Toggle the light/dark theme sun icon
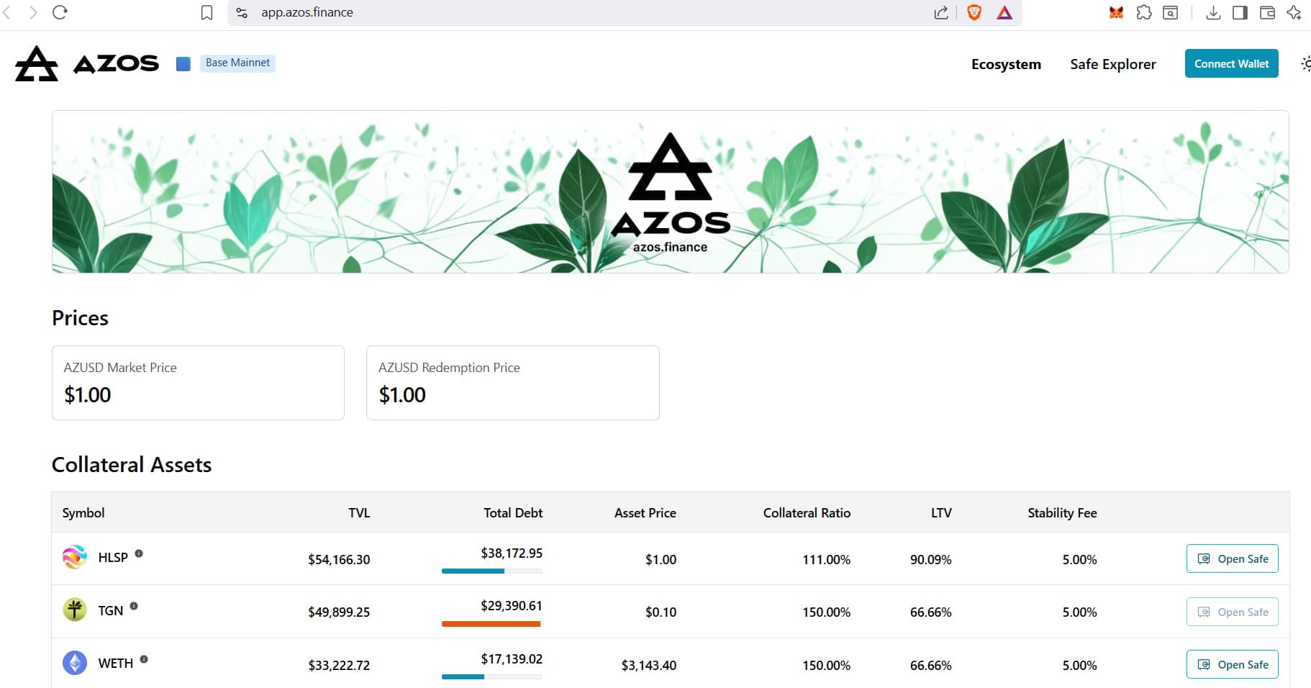 tap(1305, 64)
